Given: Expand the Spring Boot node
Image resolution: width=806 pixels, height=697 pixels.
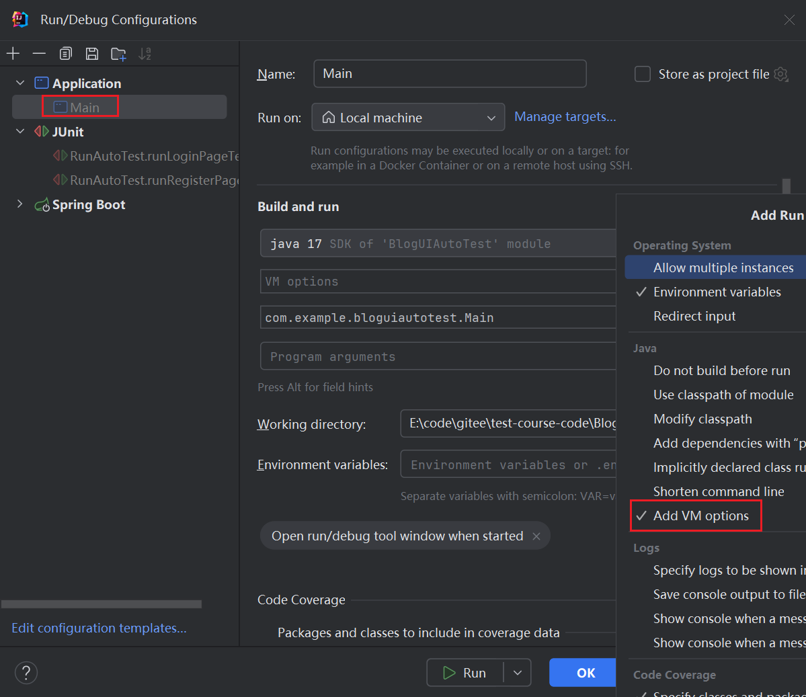Looking at the screenshot, I should [20, 204].
